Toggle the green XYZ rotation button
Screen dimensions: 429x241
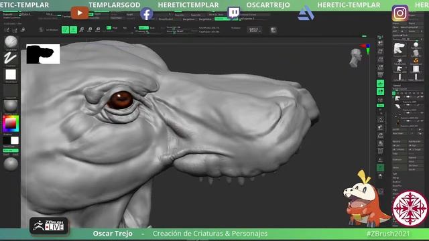pos(380,106)
